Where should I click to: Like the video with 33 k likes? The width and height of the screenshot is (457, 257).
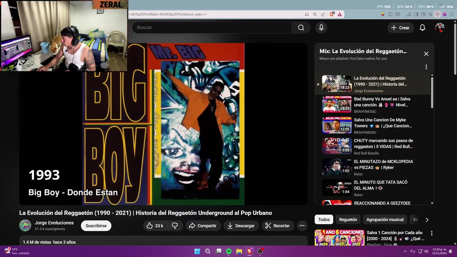tap(155, 226)
